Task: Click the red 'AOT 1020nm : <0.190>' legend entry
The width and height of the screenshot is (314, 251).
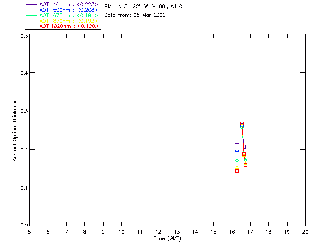Action: coord(62,26)
